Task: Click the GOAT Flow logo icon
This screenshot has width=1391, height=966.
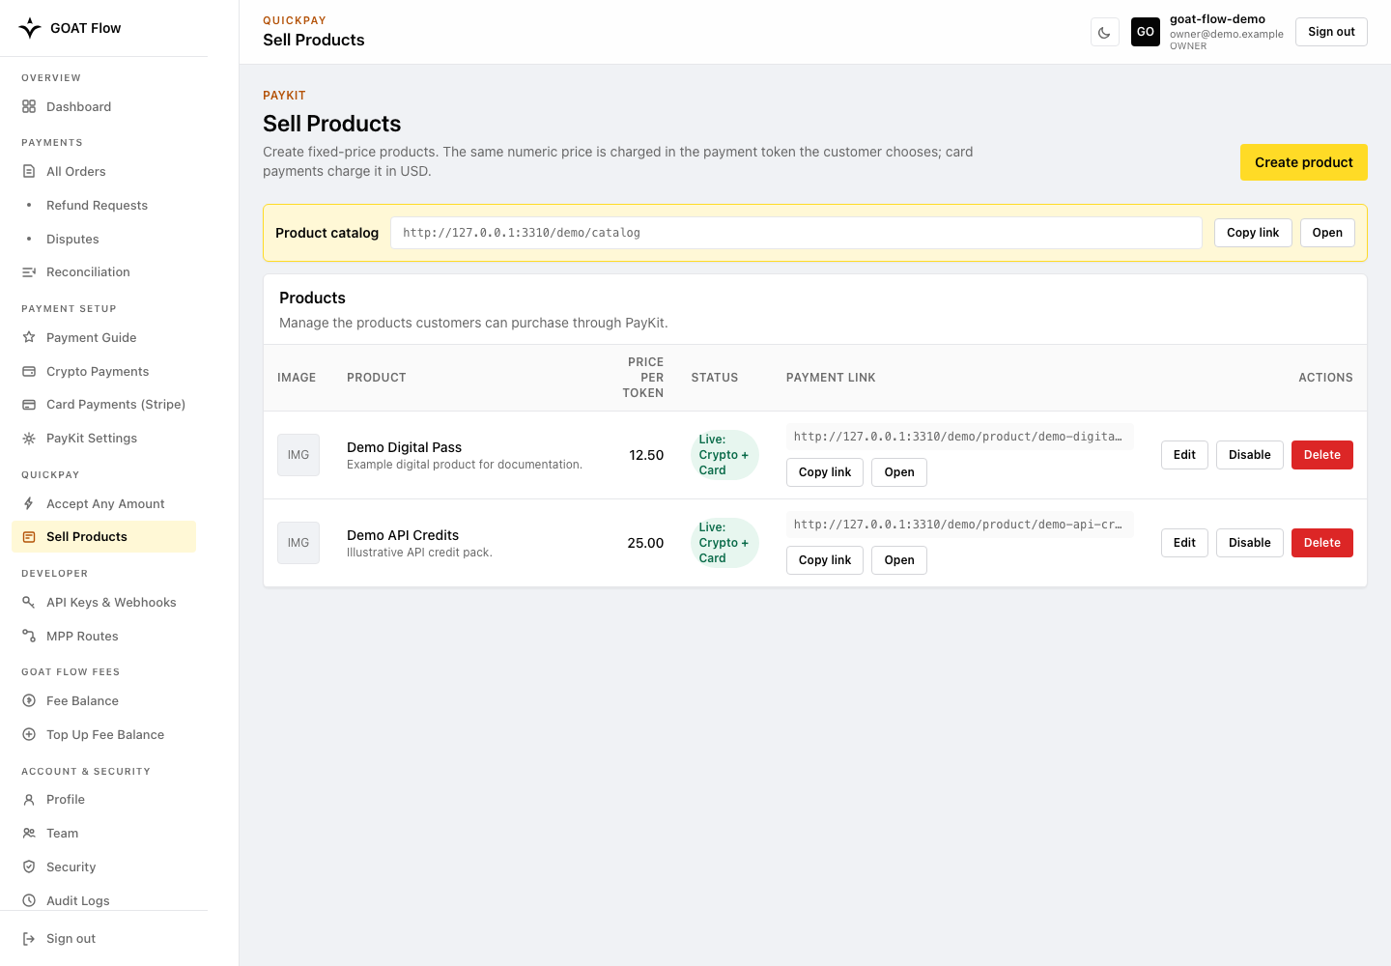Action: coord(30,28)
